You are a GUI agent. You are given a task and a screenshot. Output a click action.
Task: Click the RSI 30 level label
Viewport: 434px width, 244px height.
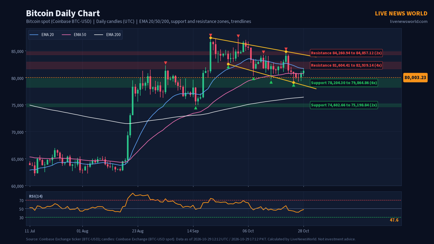pos(21,218)
